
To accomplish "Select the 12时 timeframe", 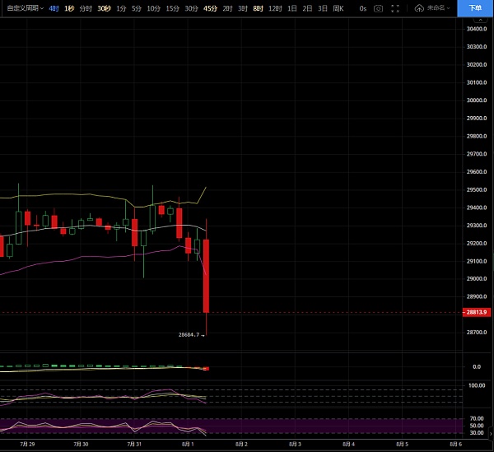I will click(275, 8).
